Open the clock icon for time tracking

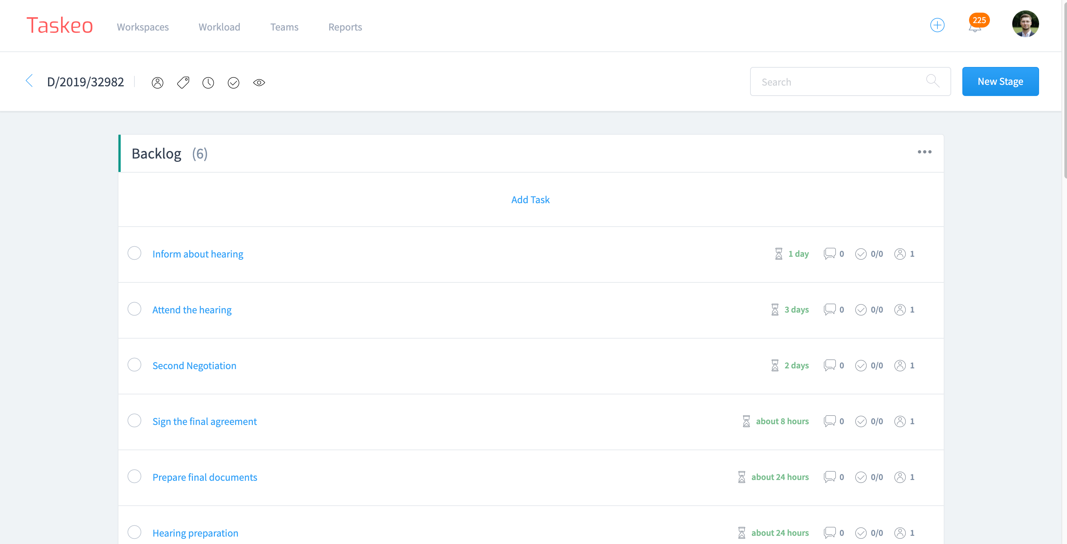208,82
